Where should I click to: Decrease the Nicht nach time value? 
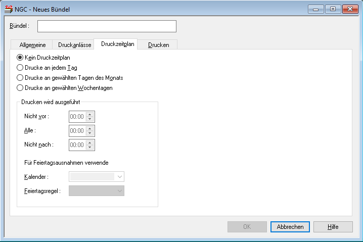click(90, 148)
